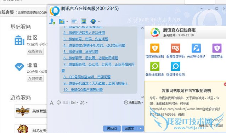Click the apps grid building icon
226x133 pixels.
(84, 21)
